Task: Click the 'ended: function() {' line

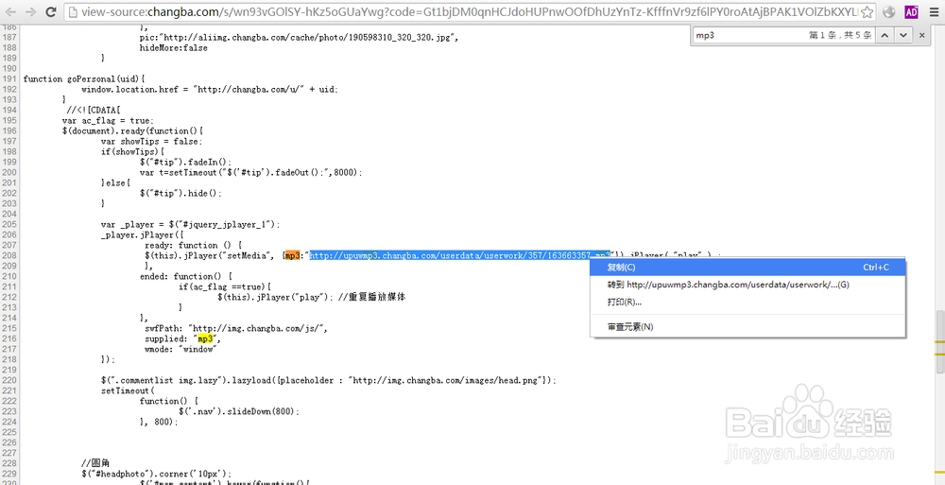Action: (x=185, y=277)
